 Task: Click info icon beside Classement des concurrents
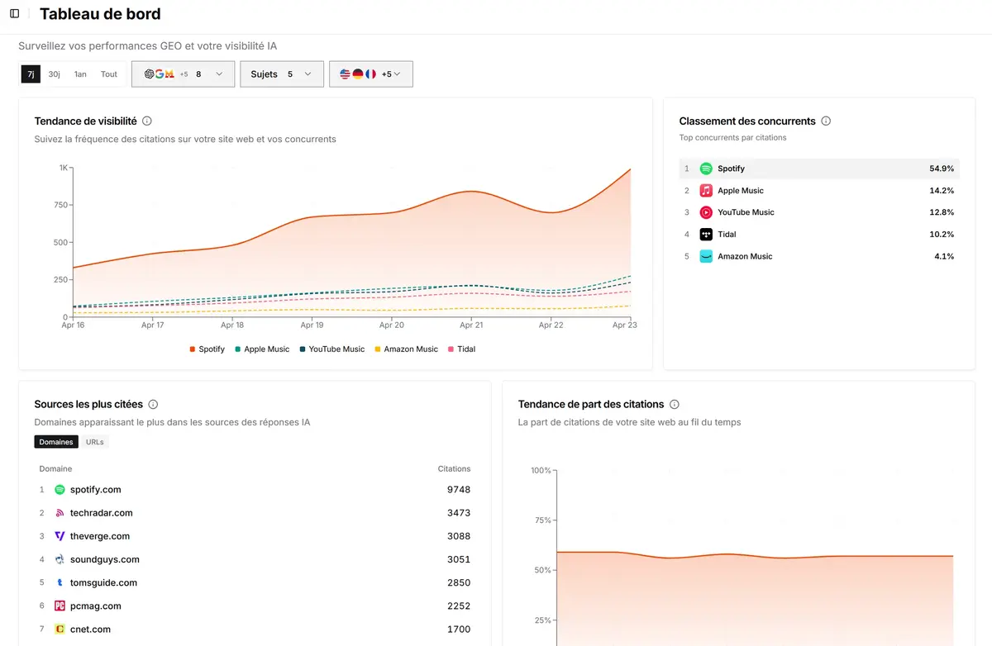click(x=826, y=121)
